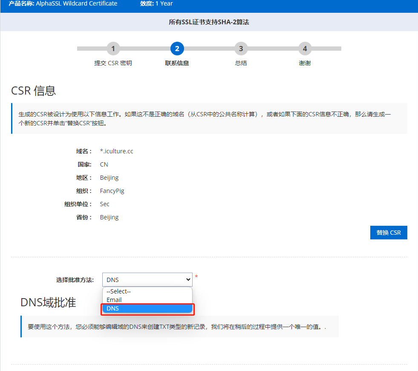
Task: Click the 总结 step label
Action: pos(241,63)
